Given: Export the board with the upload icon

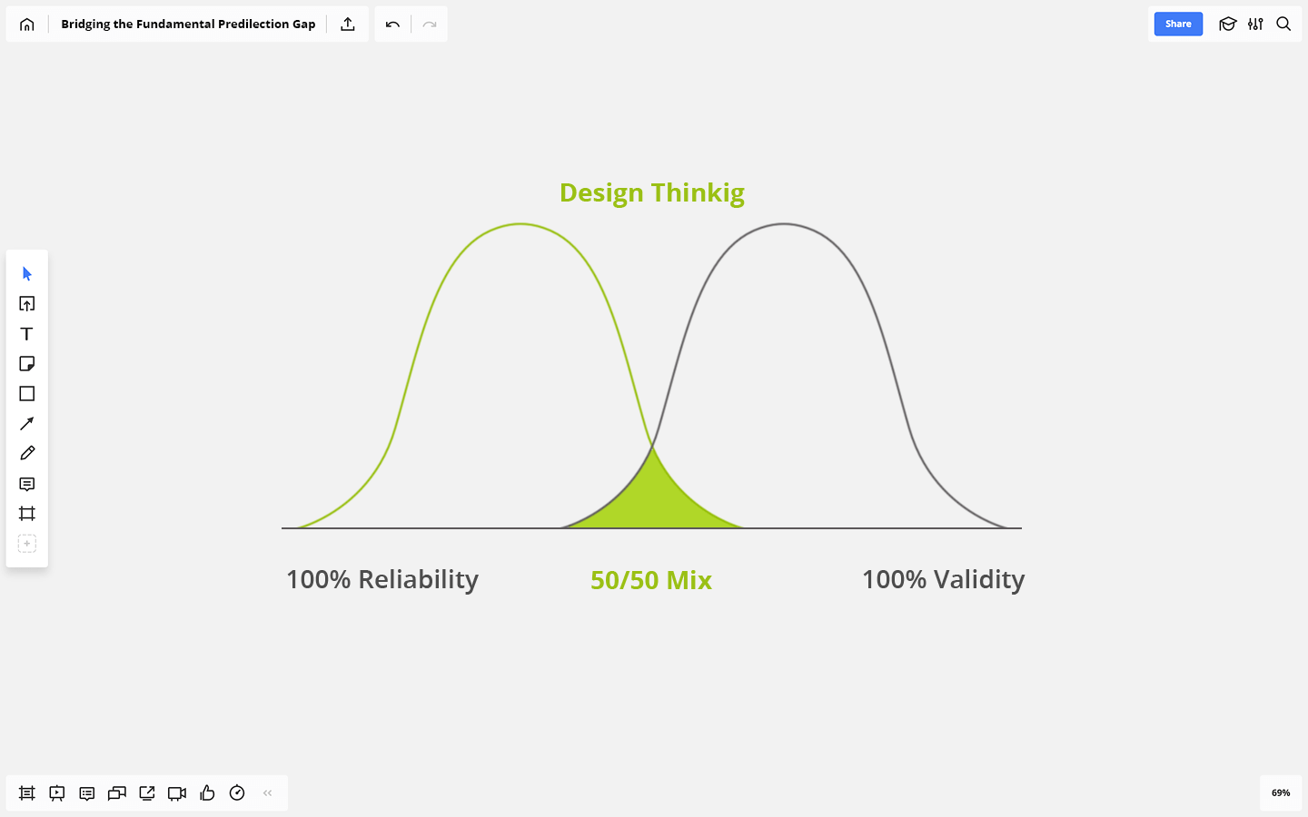Looking at the screenshot, I should (348, 25).
